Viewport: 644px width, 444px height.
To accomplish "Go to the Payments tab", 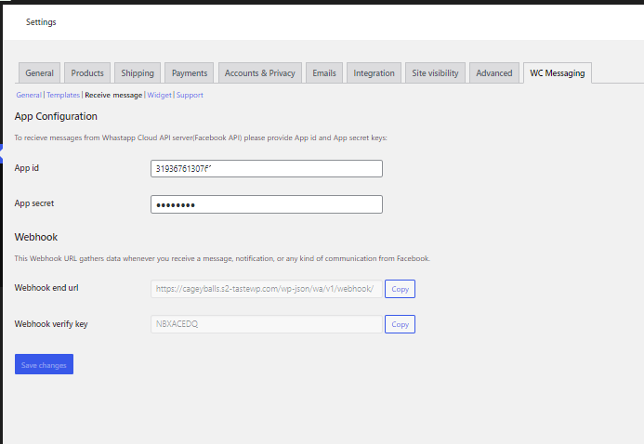I will (190, 73).
